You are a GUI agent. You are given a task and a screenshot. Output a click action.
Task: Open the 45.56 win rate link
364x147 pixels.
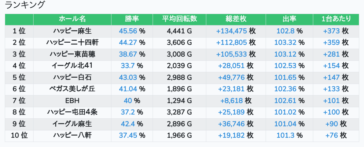pos(128,31)
